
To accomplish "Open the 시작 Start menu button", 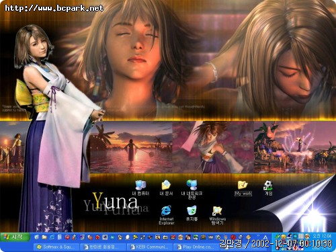I will click(x=15, y=237).
